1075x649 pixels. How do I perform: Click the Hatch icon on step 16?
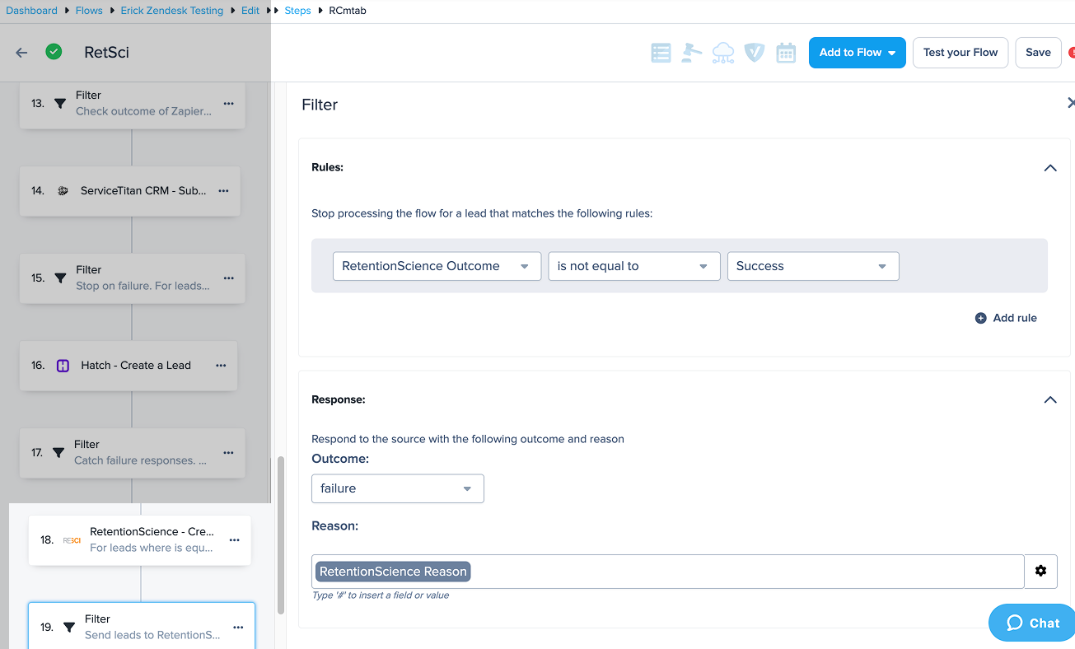[x=63, y=366]
